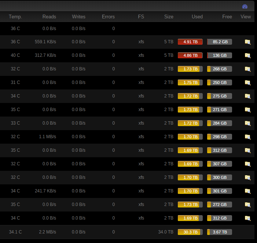Click the red 4.86 TB used bar

click(x=190, y=55)
